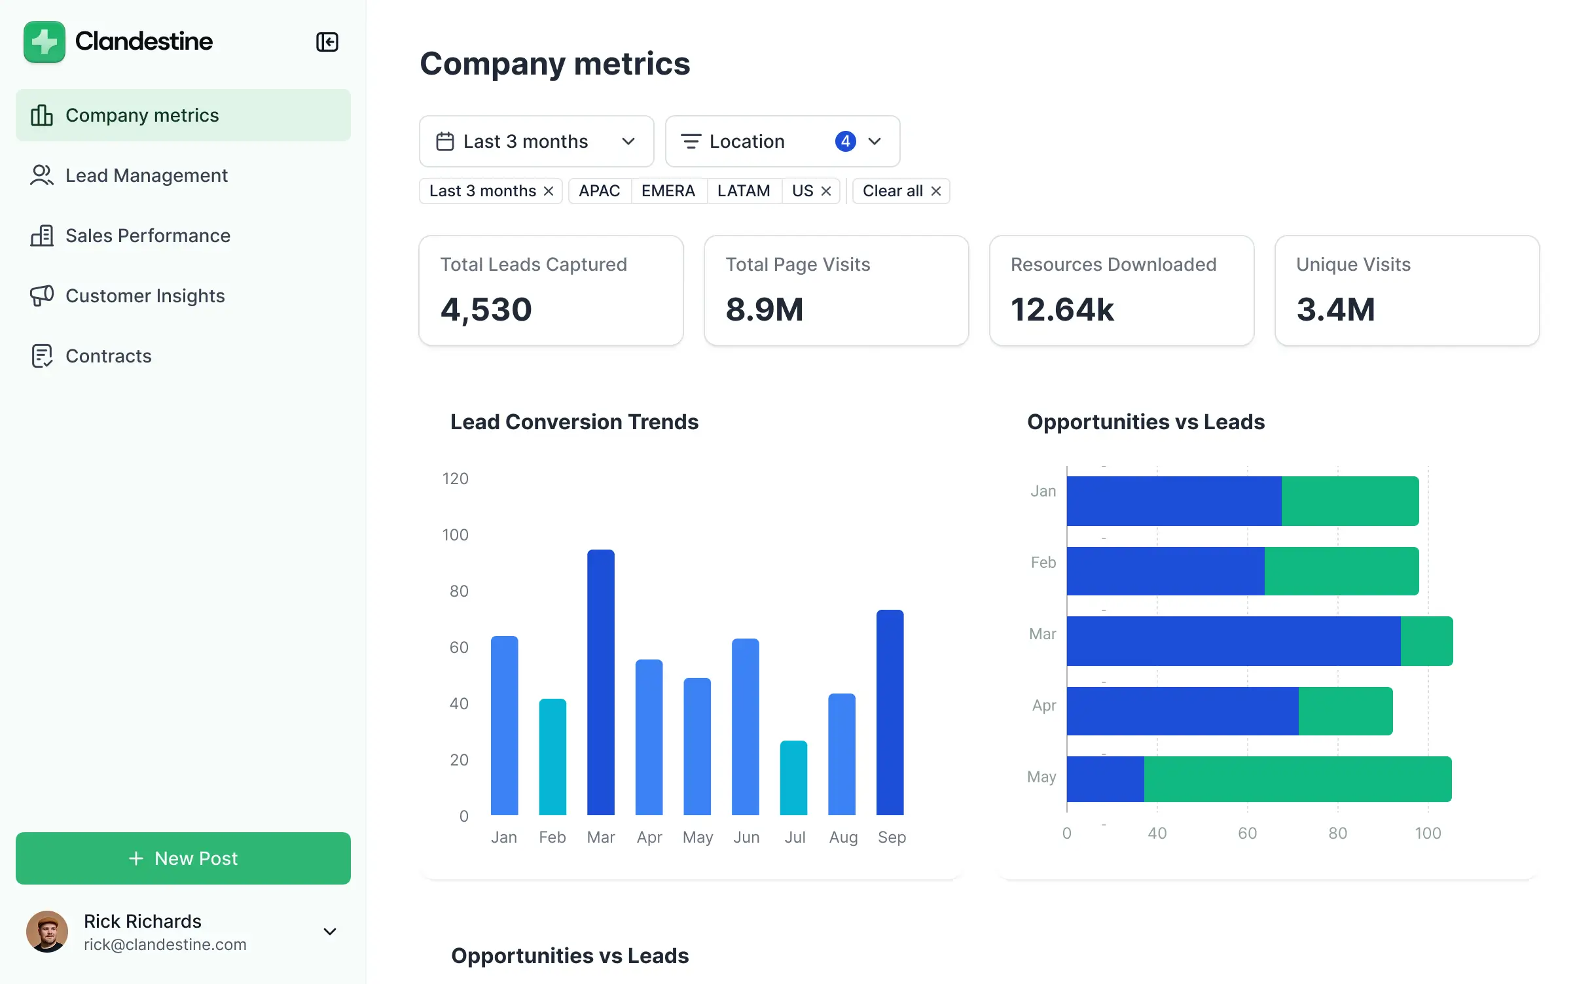Click the filter icon on Location selector

(691, 141)
